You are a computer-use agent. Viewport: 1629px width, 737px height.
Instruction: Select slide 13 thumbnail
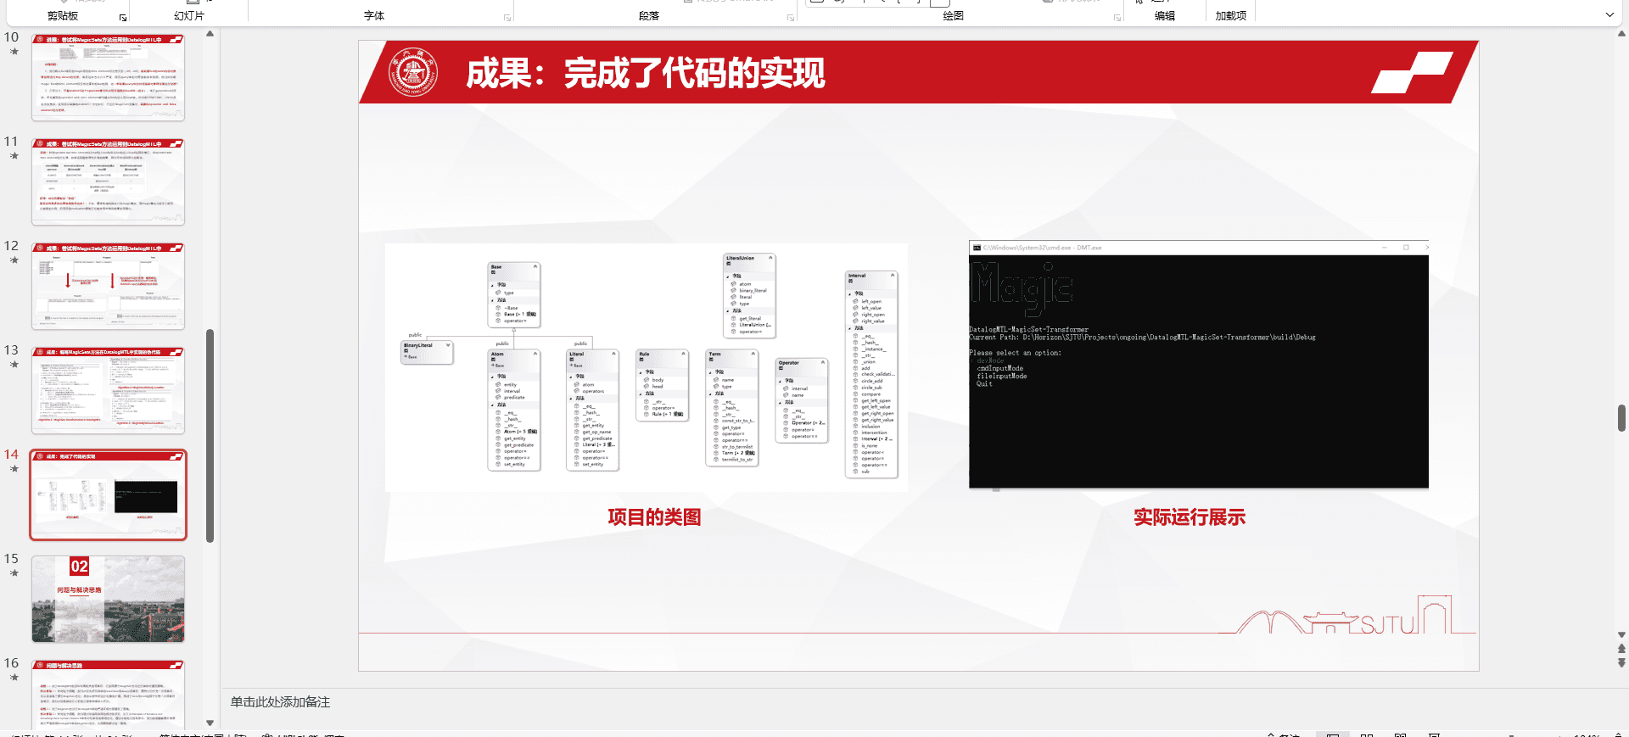pyautogui.click(x=108, y=390)
